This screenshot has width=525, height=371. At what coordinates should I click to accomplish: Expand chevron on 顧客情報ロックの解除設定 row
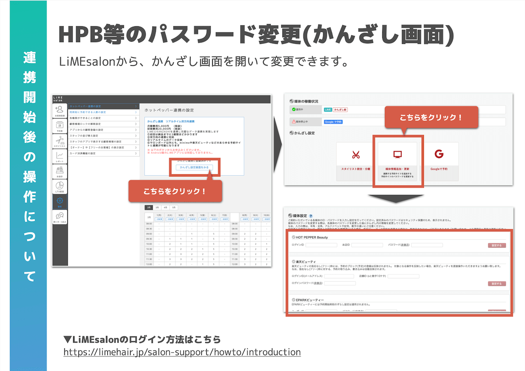pyautogui.click(x=136, y=124)
